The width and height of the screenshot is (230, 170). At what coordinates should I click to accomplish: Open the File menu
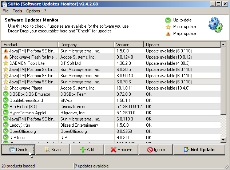5,11
